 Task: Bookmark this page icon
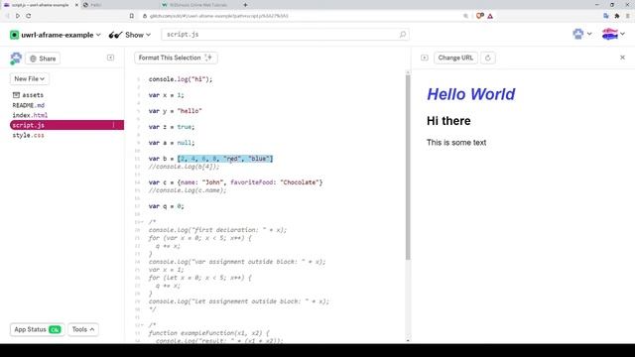[x=132, y=16]
